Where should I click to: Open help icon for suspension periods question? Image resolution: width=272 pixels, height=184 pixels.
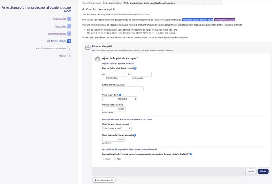(191, 154)
